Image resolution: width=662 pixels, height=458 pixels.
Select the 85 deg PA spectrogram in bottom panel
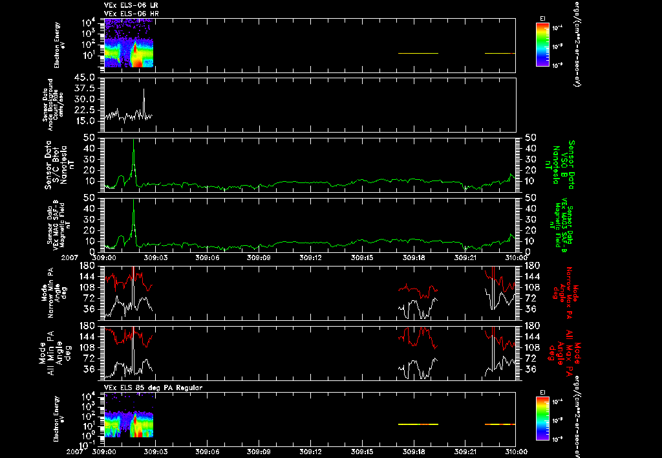coord(129,415)
